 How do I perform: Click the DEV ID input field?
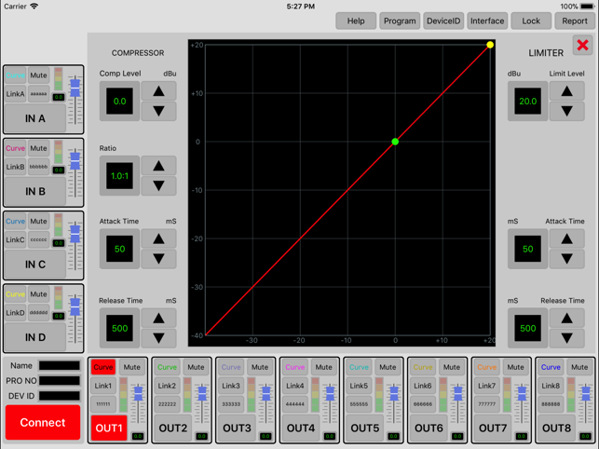(x=60, y=396)
